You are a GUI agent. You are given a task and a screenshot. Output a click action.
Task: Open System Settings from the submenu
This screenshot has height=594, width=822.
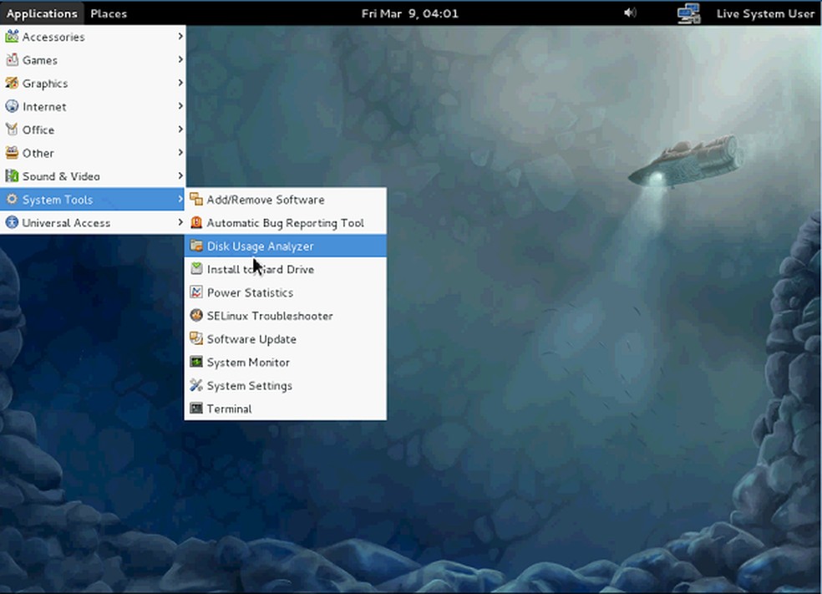tap(250, 385)
